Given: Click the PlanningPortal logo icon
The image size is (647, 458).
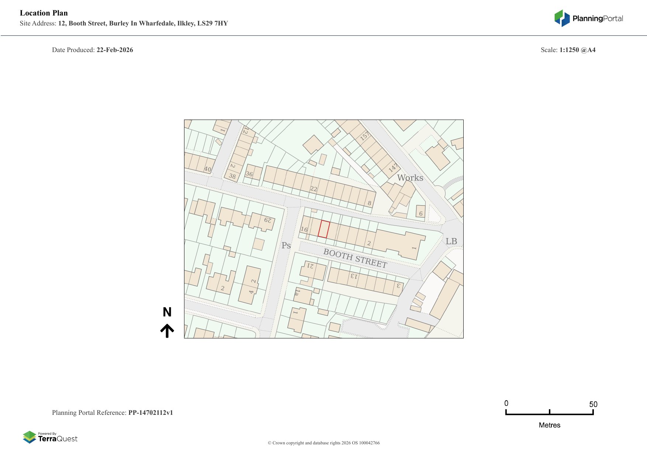Looking at the screenshot, I should 562,18.
